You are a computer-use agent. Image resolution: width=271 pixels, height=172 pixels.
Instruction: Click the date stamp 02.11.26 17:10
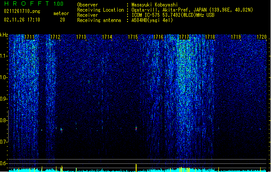(x=22, y=20)
